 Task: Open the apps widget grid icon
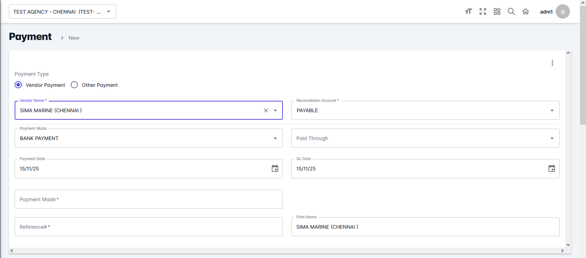click(497, 11)
